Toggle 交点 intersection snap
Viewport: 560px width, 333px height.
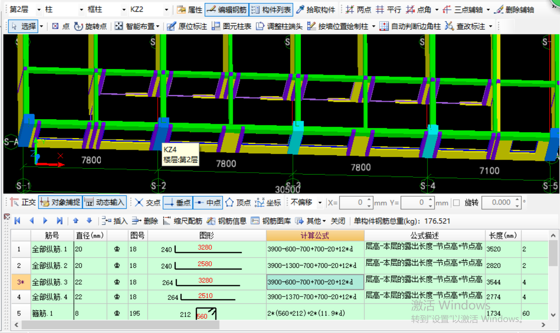click(x=148, y=202)
